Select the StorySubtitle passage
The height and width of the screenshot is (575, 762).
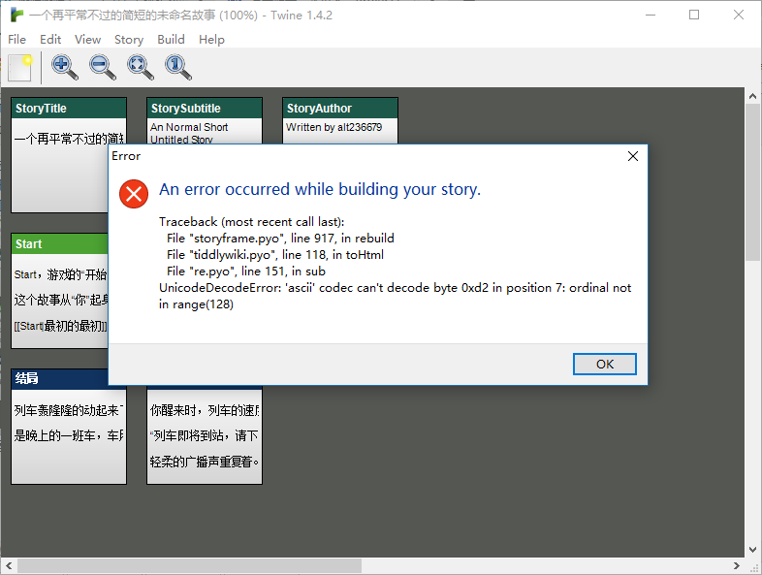click(x=205, y=120)
